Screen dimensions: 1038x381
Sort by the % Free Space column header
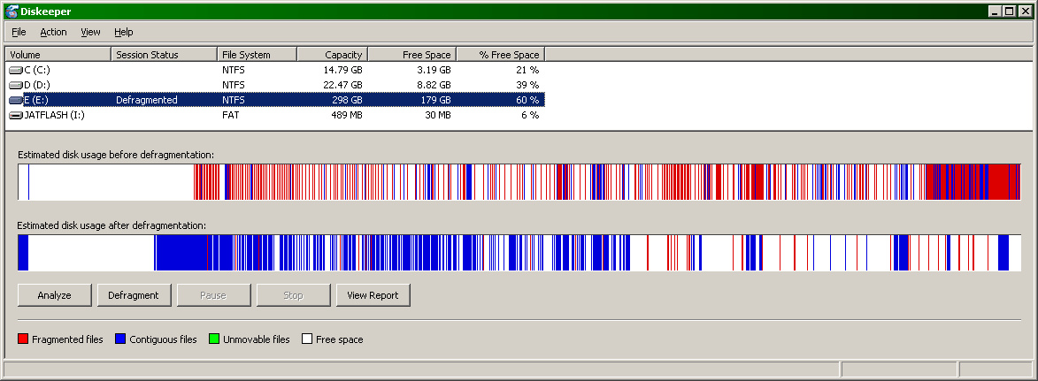click(501, 54)
